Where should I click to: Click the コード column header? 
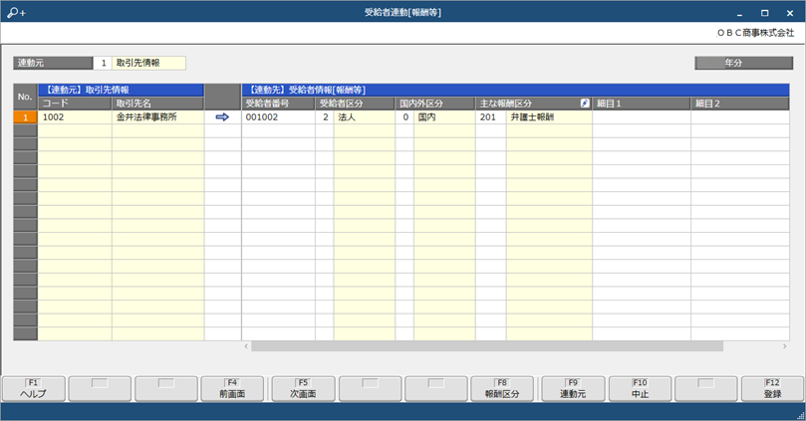coord(75,104)
